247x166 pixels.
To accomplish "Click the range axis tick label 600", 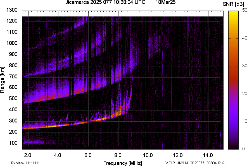I will tap(13, 87).
